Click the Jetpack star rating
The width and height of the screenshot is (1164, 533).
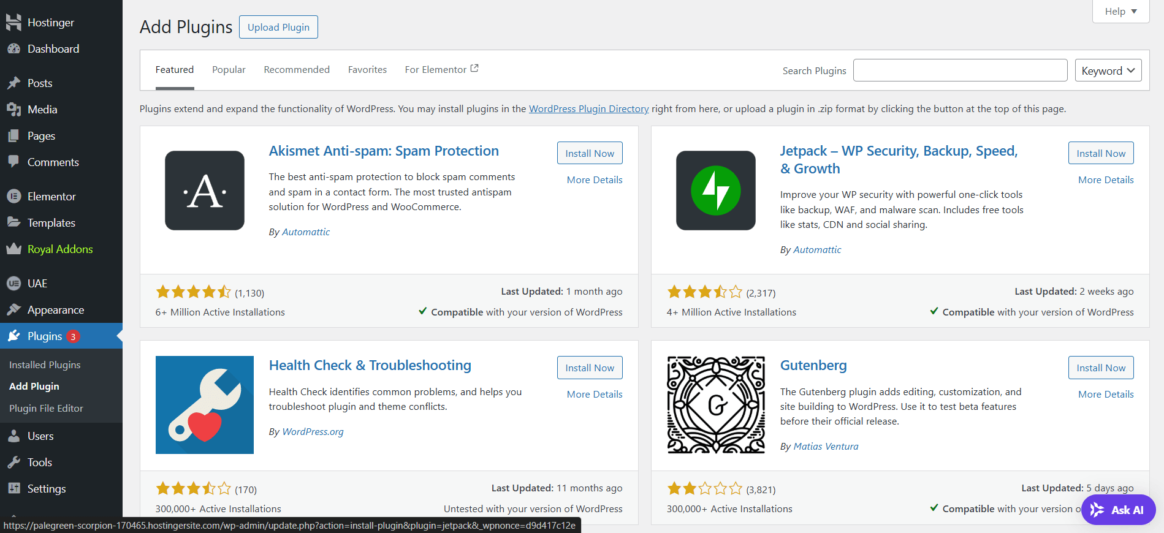coord(704,292)
